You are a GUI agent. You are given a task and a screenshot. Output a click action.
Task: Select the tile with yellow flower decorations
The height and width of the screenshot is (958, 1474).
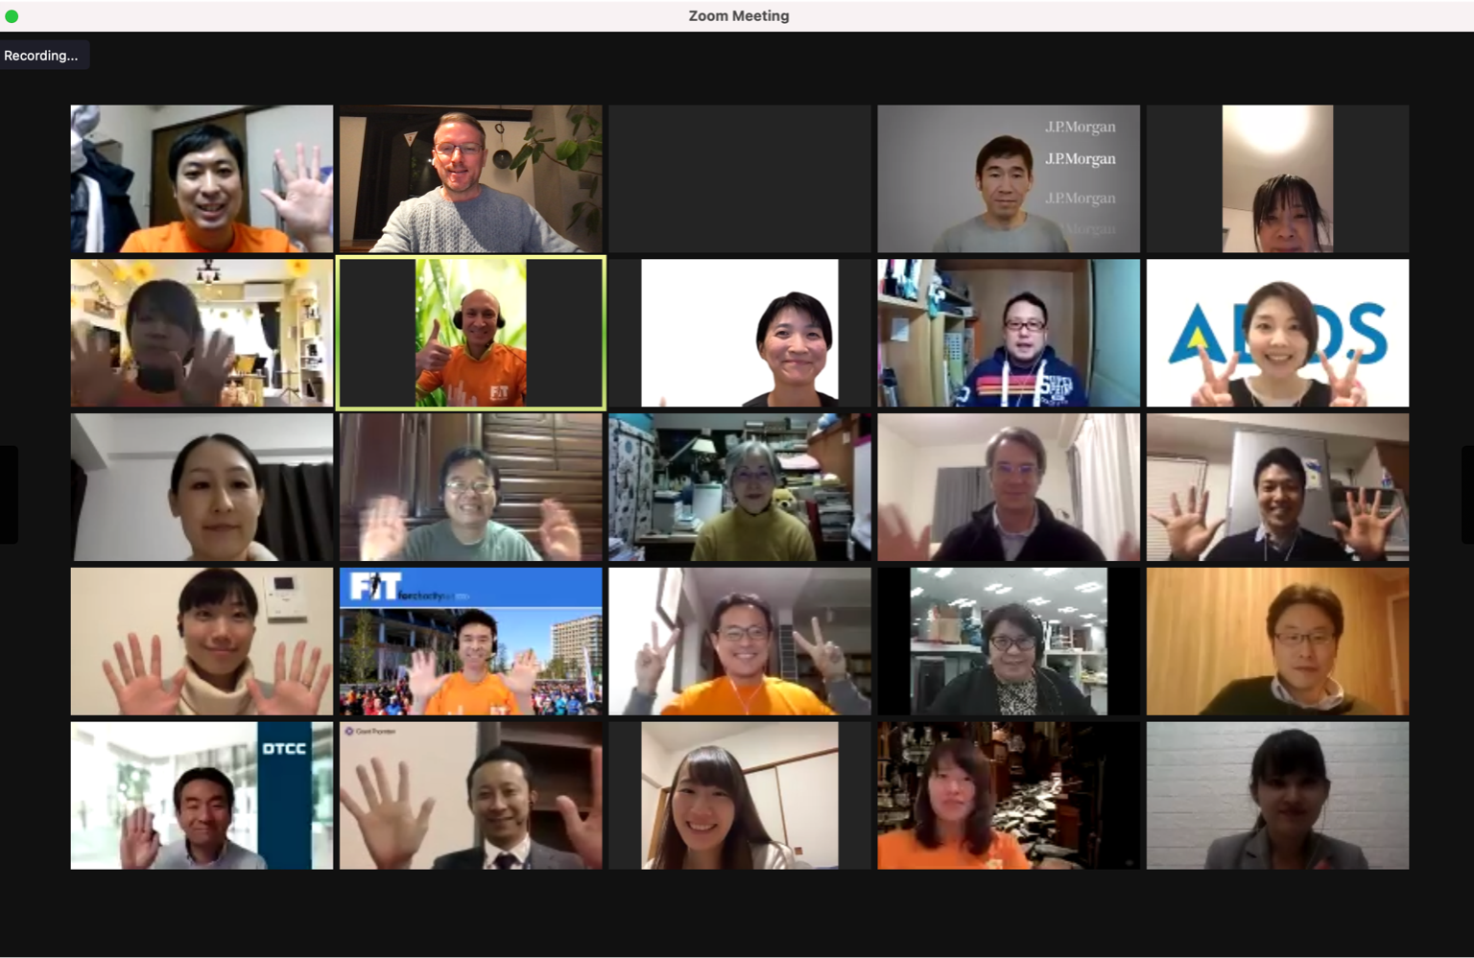(x=202, y=333)
